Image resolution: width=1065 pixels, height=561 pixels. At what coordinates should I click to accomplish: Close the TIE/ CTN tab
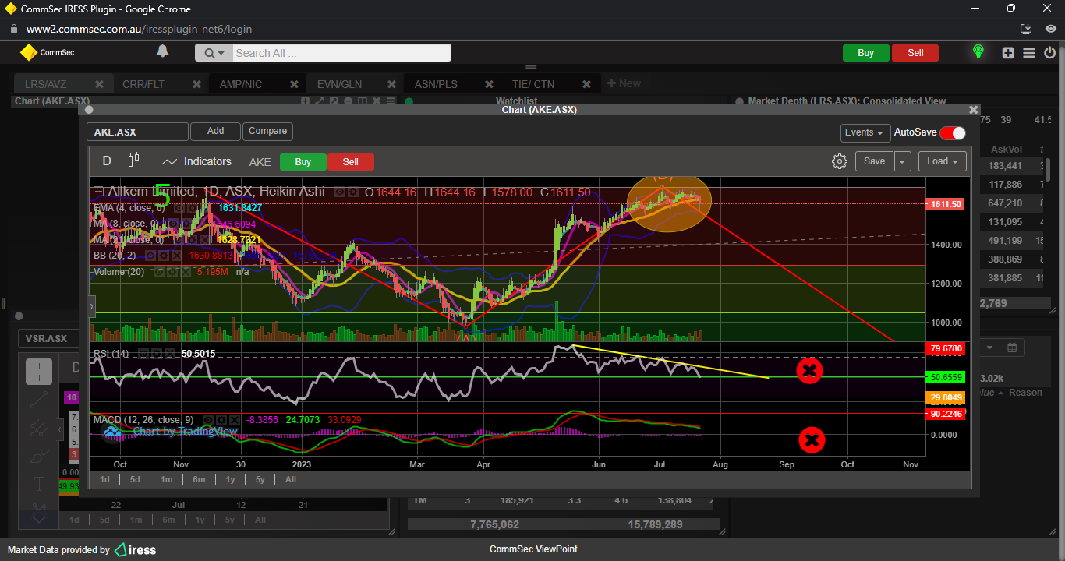coord(586,84)
